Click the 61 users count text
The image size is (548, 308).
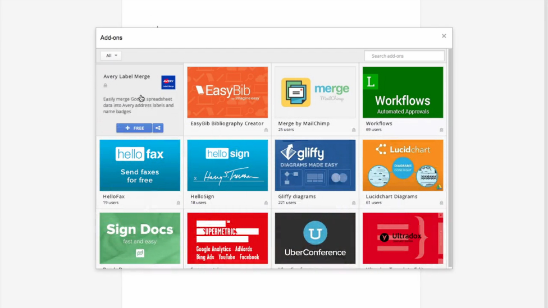tap(373, 203)
